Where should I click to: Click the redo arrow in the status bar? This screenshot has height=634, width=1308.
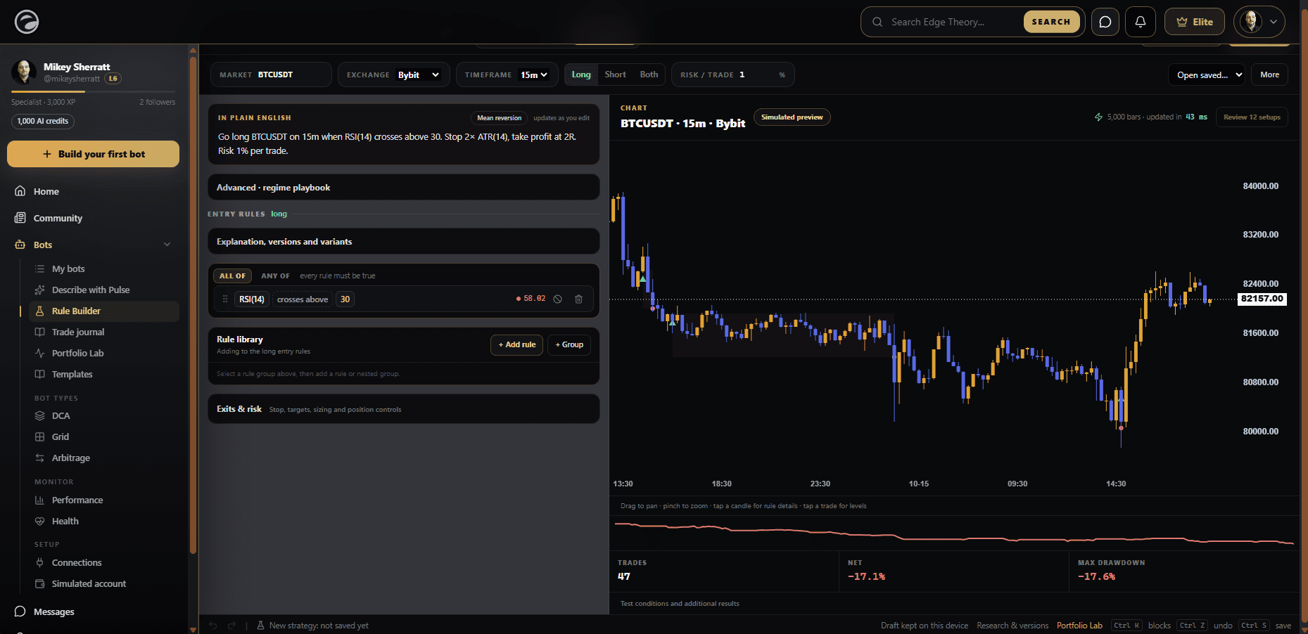click(231, 625)
